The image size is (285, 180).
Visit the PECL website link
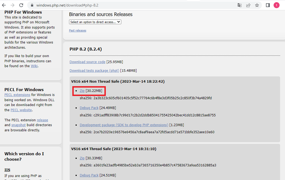[x=21, y=110]
